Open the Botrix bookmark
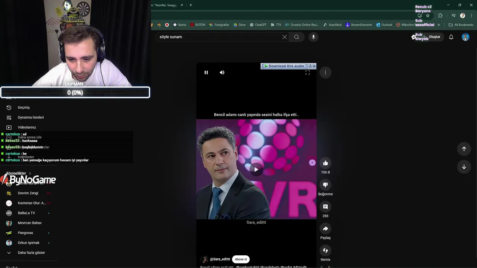The height and width of the screenshot is (268, 477). tap(179, 25)
